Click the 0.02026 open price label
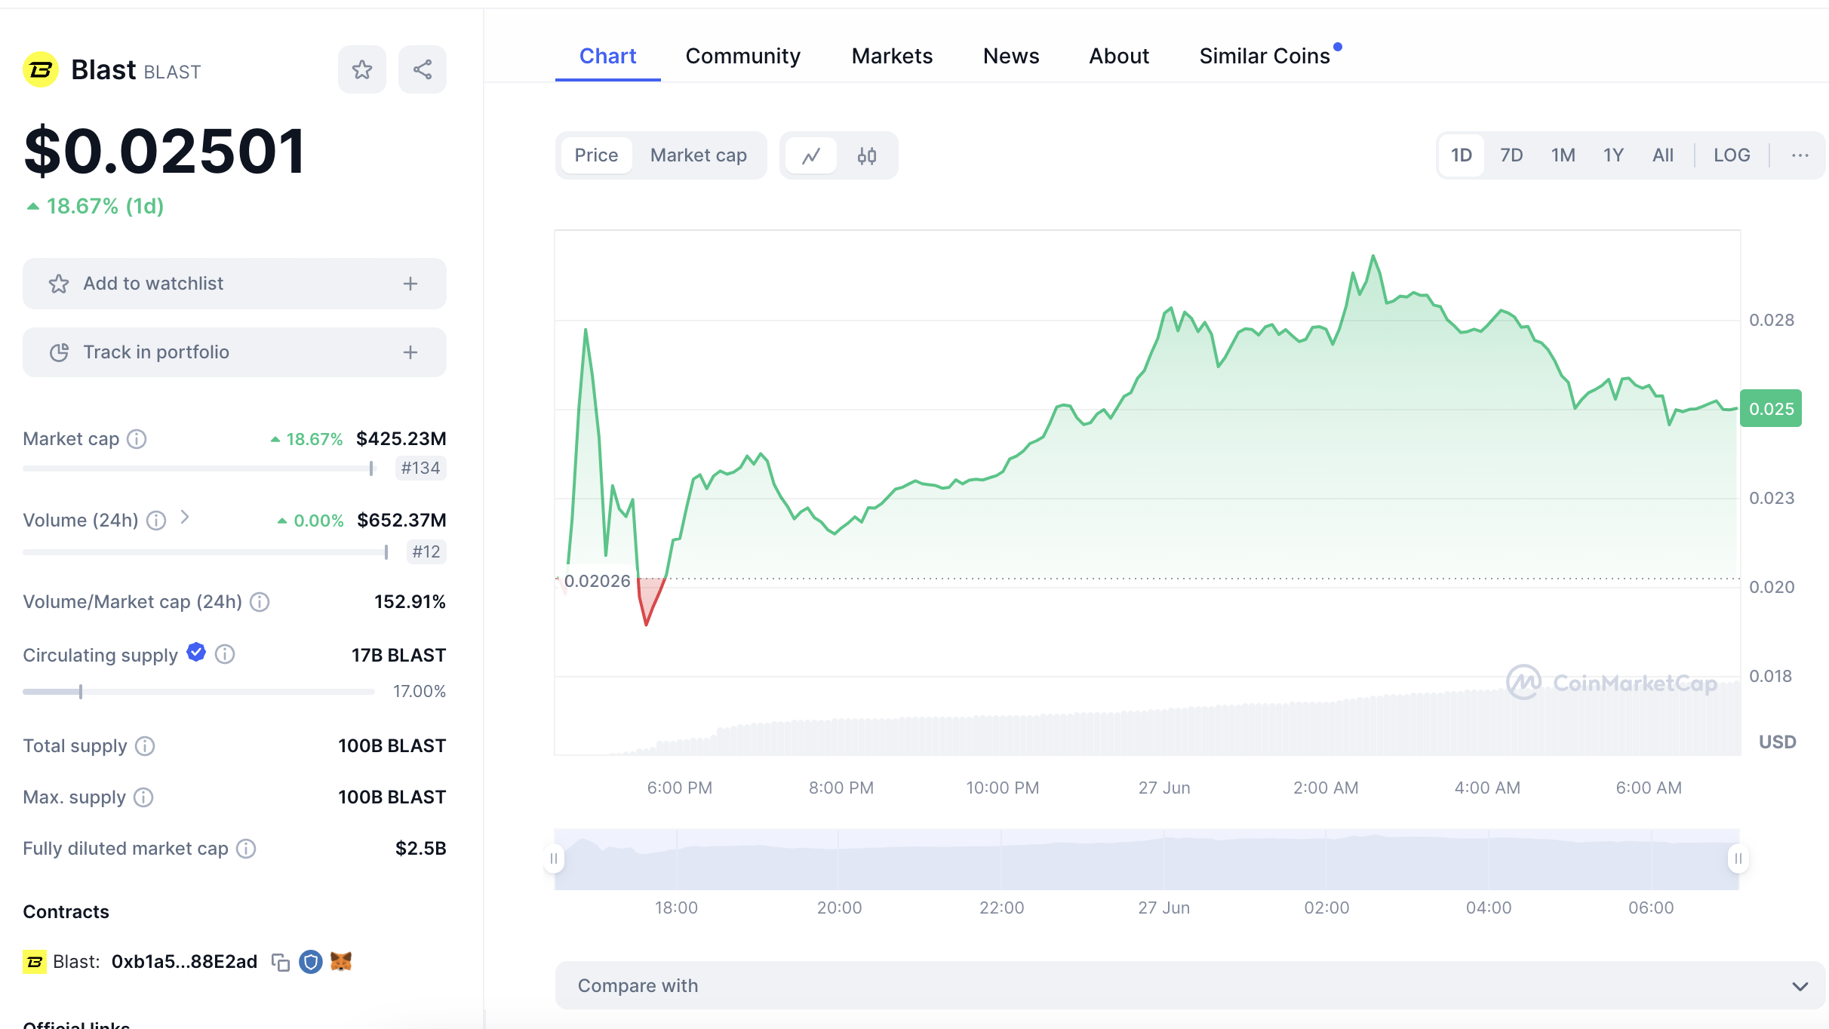Image resolution: width=1829 pixels, height=1029 pixels. click(x=597, y=581)
